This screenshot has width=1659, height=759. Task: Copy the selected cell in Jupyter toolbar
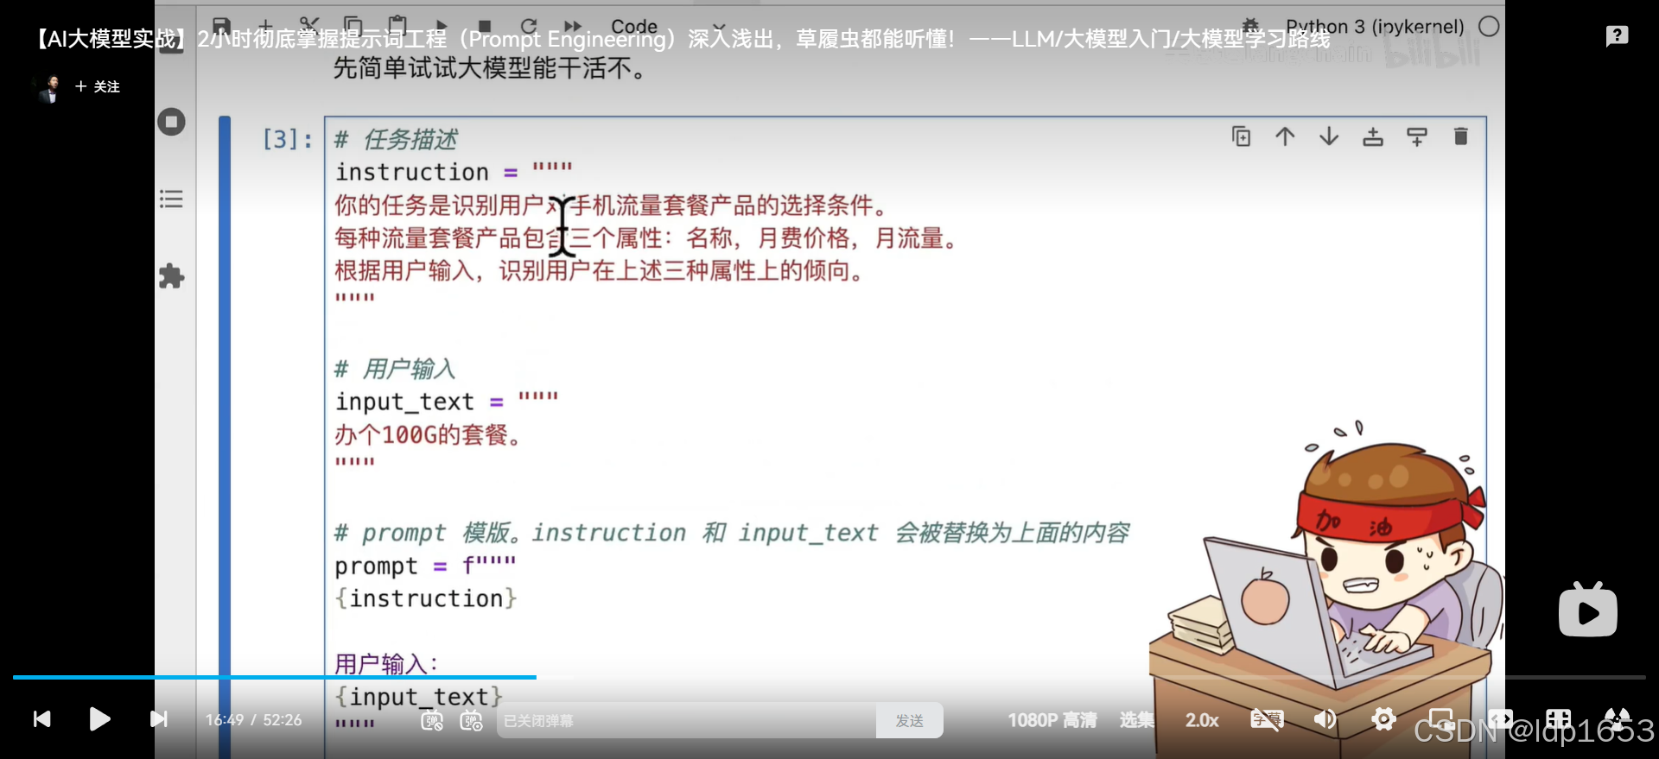353,25
